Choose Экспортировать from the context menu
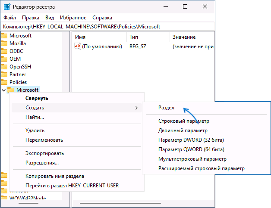The image size is (271, 208). coord(77,153)
